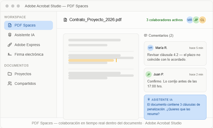Click the name "Juan P." in comment

point(159,74)
